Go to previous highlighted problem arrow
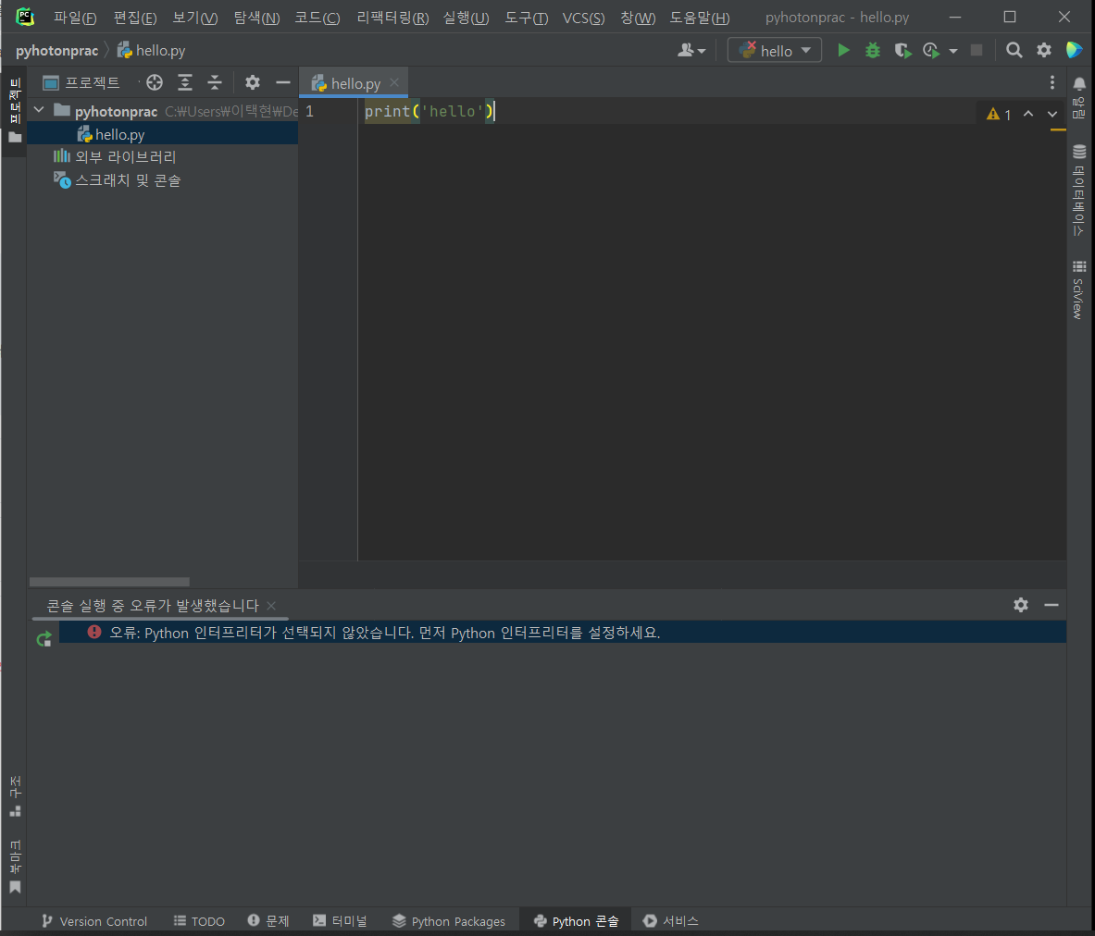 (1028, 114)
